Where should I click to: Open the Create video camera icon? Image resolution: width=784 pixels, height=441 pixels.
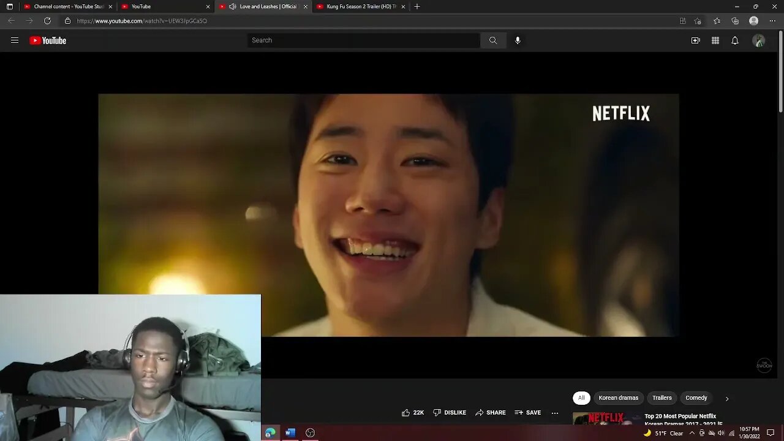point(696,40)
